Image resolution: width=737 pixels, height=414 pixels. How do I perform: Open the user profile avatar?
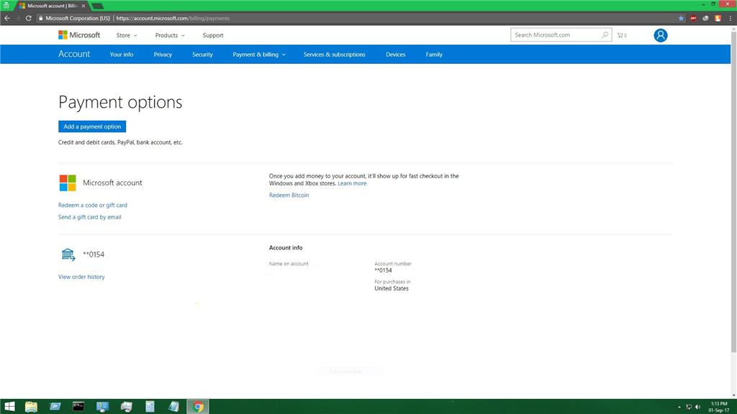[x=661, y=35]
